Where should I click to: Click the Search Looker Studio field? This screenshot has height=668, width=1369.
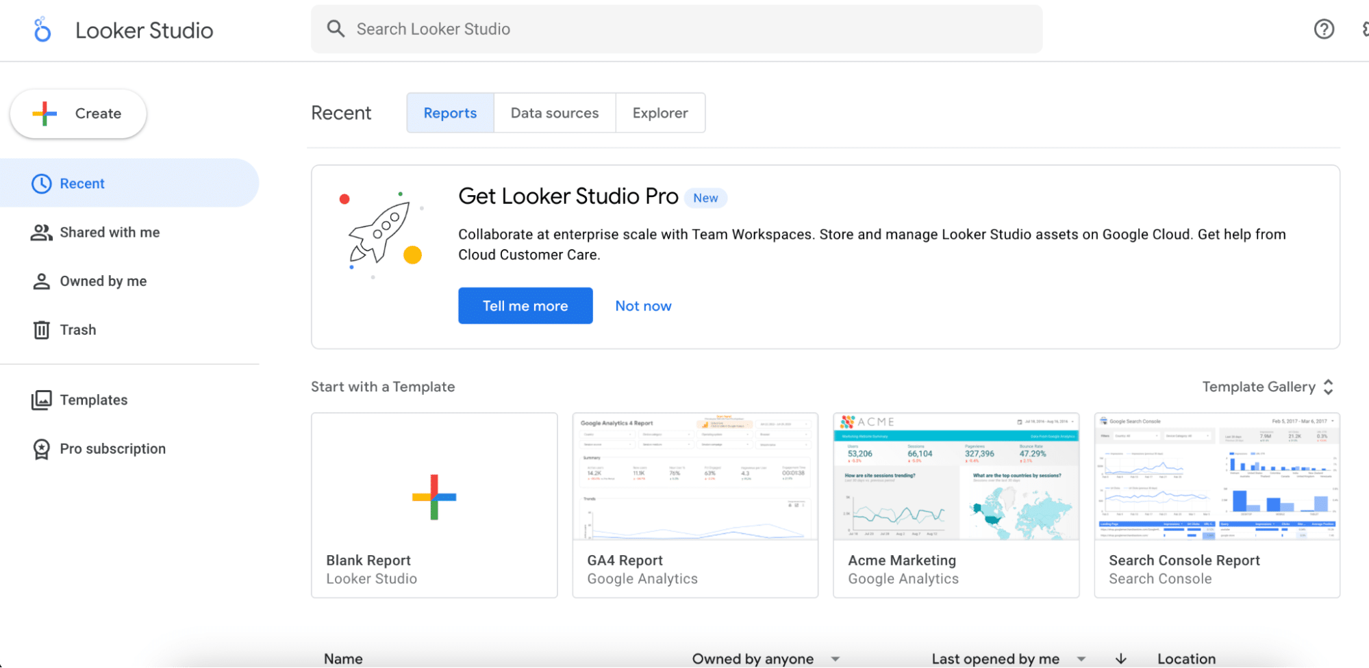(x=677, y=29)
